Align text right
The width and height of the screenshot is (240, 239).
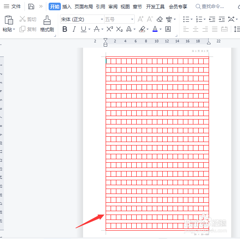(x=205, y=29)
